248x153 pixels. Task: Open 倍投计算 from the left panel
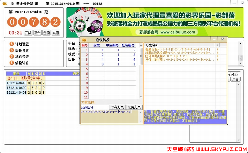pos(21,63)
